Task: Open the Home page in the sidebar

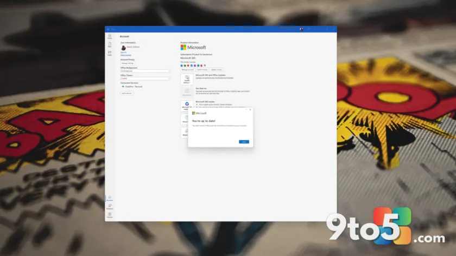Action: [x=110, y=36]
